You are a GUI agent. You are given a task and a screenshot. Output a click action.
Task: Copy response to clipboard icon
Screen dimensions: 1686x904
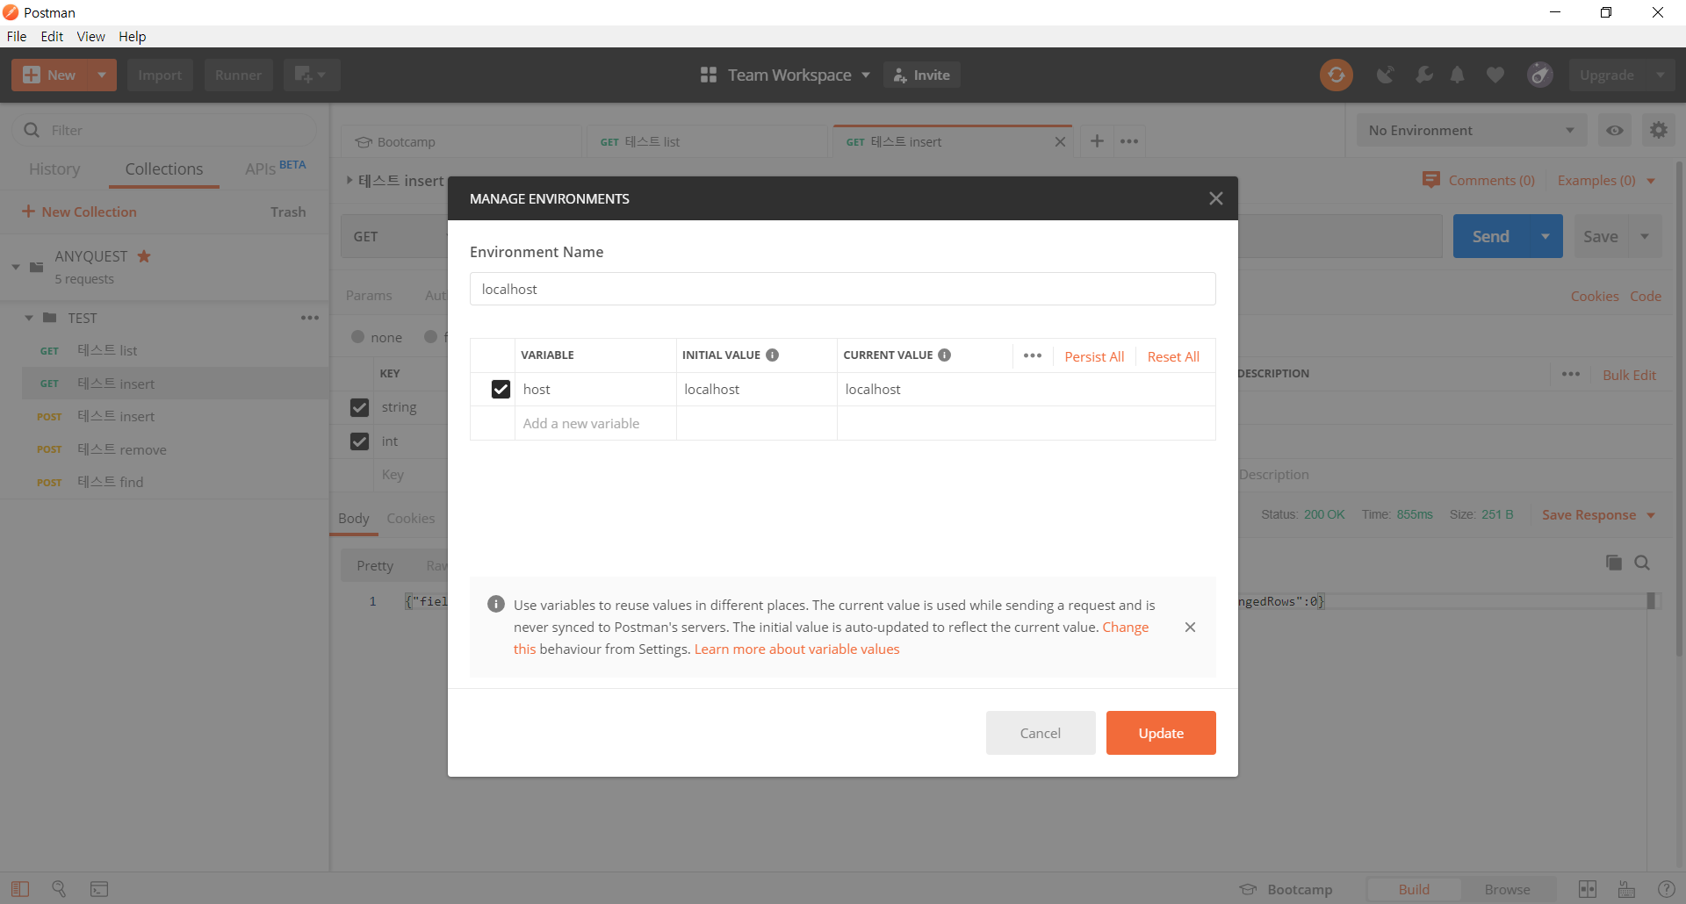pyautogui.click(x=1613, y=563)
